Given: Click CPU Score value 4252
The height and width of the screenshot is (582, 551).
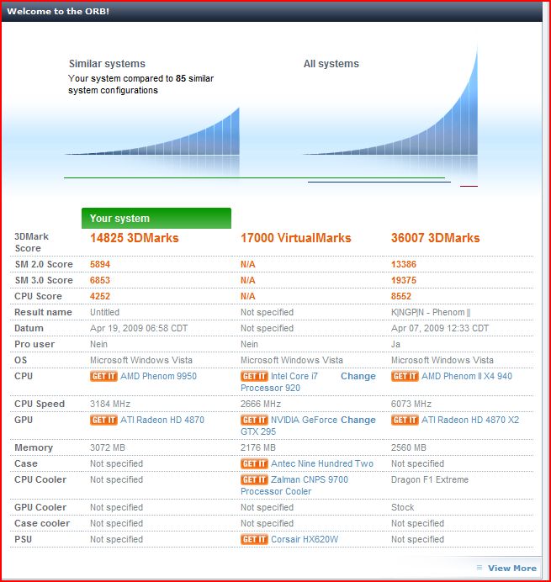Looking at the screenshot, I should 100,296.
